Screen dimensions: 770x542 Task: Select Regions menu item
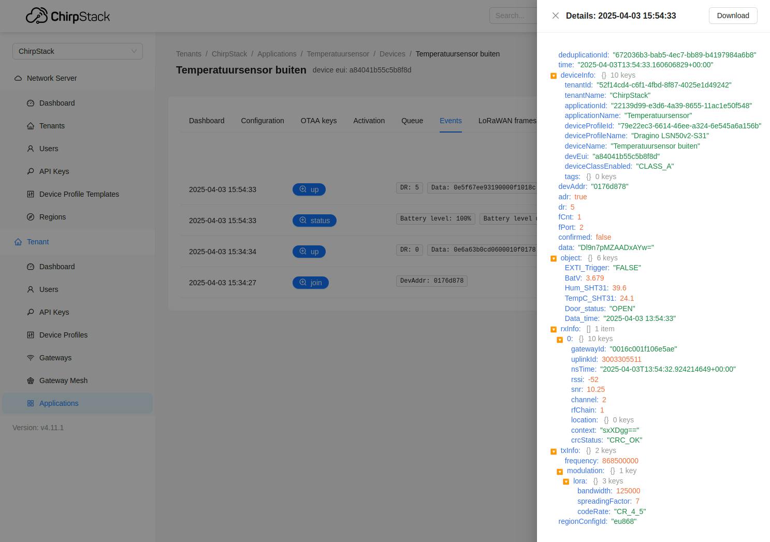coord(78,217)
